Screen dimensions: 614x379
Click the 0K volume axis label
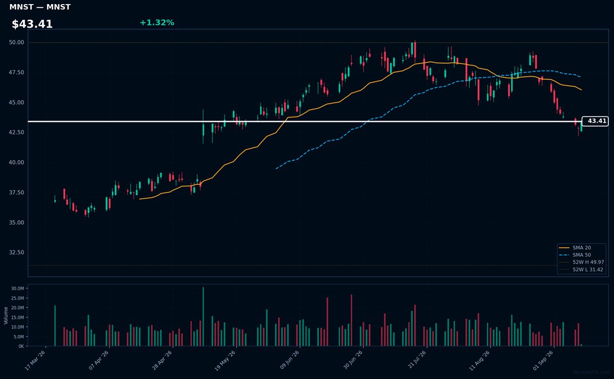pos(21,346)
